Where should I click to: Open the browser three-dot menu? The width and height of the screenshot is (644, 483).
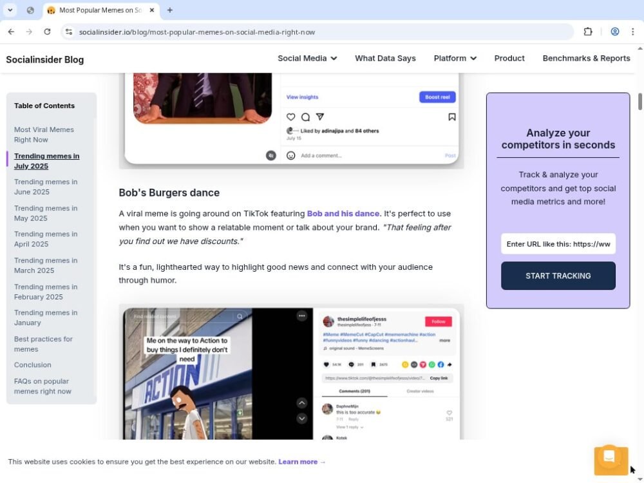point(632,32)
